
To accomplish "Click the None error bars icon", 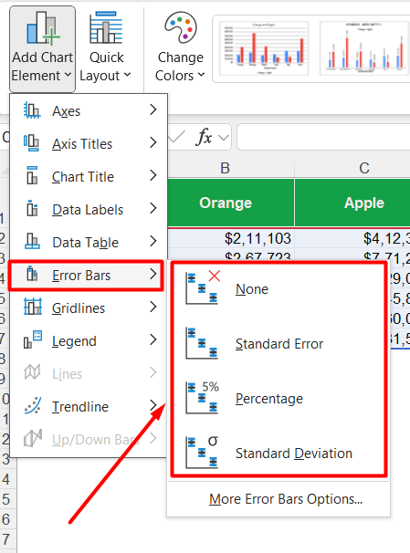I will coord(203,287).
